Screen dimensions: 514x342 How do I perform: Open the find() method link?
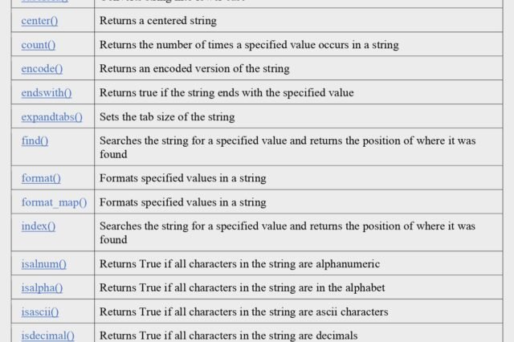pyautogui.click(x=35, y=140)
